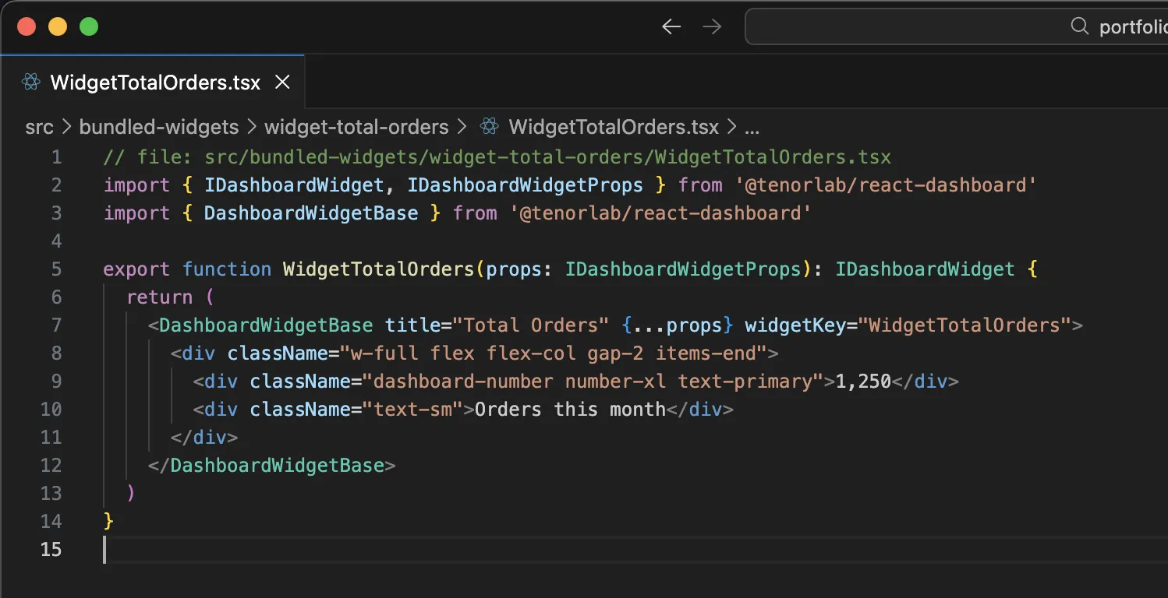Toggle fullscreen with the green traffic light
1168x598 pixels.
point(89,26)
